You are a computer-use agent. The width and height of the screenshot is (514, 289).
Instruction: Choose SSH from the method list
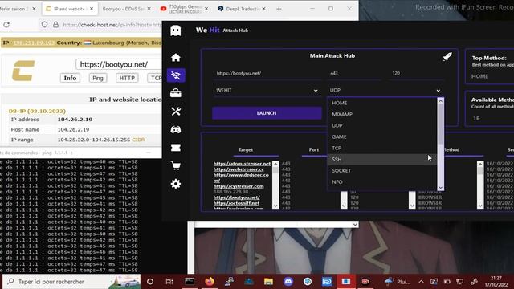pyautogui.click(x=382, y=159)
